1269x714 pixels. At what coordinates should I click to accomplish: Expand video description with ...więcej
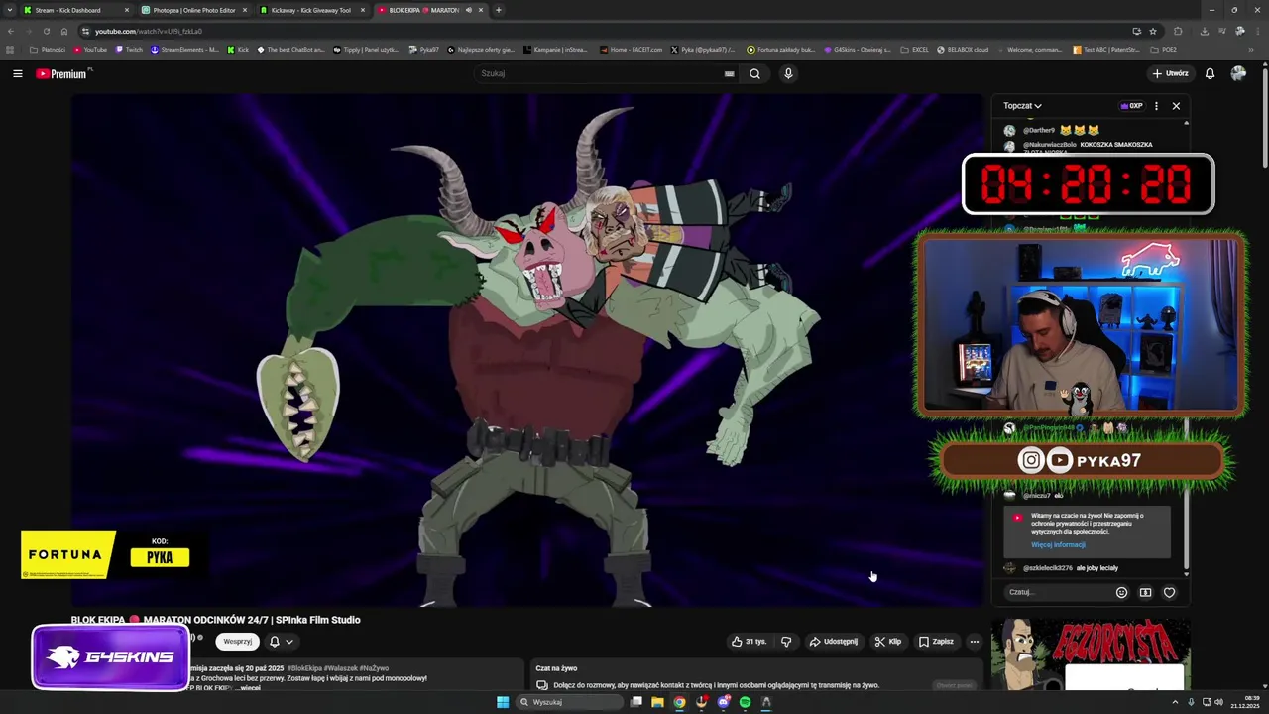[x=250, y=687]
